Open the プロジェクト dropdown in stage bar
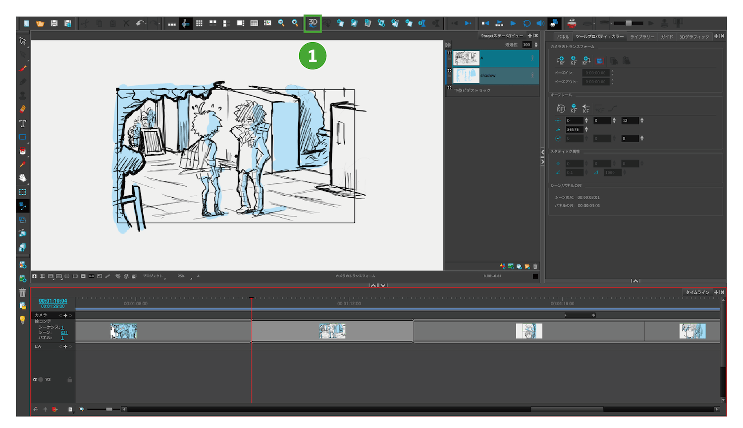 pyautogui.click(x=154, y=276)
